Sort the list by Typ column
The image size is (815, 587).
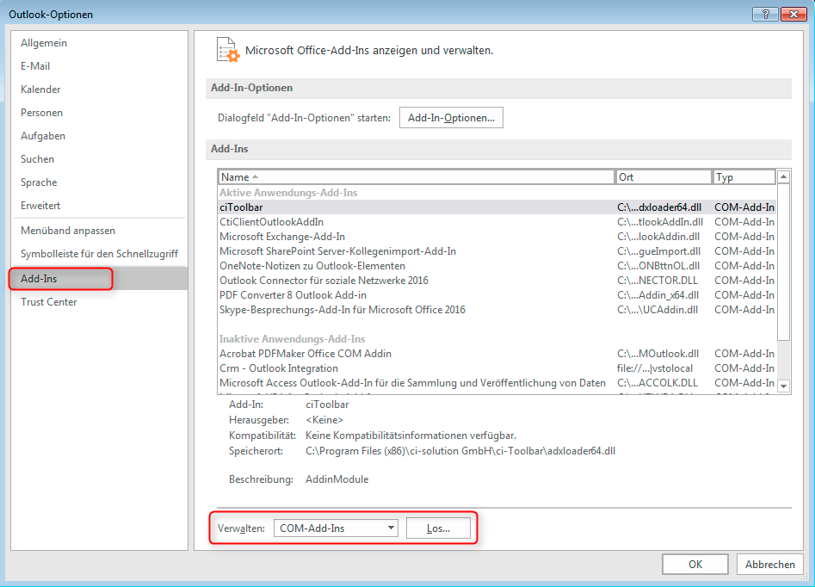tap(744, 177)
